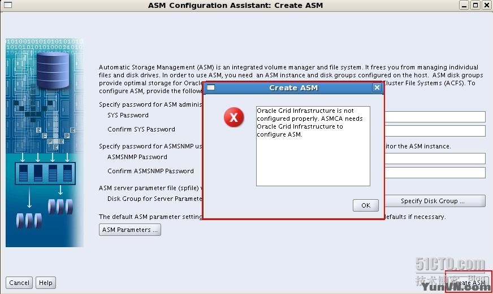Image resolution: width=493 pixels, height=294 pixels.
Task: Open the ASM Parameters dialog
Action: (130, 230)
